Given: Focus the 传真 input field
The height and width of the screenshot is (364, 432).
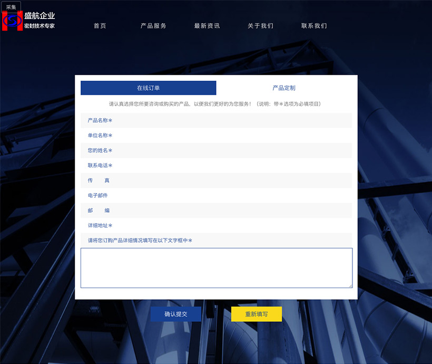Looking at the screenshot, I should coord(232,180).
